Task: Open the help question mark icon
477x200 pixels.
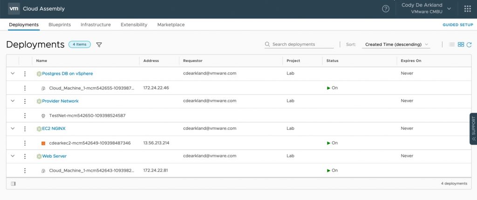Action: [385, 9]
